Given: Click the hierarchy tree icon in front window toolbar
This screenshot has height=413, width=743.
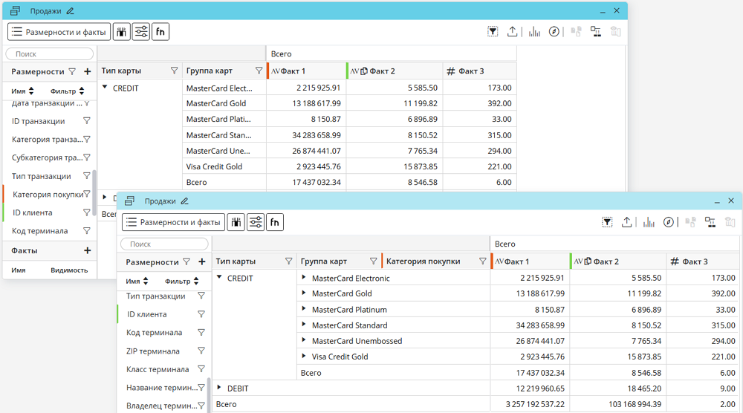Looking at the screenshot, I should pyautogui.click(x=710, y=222).
